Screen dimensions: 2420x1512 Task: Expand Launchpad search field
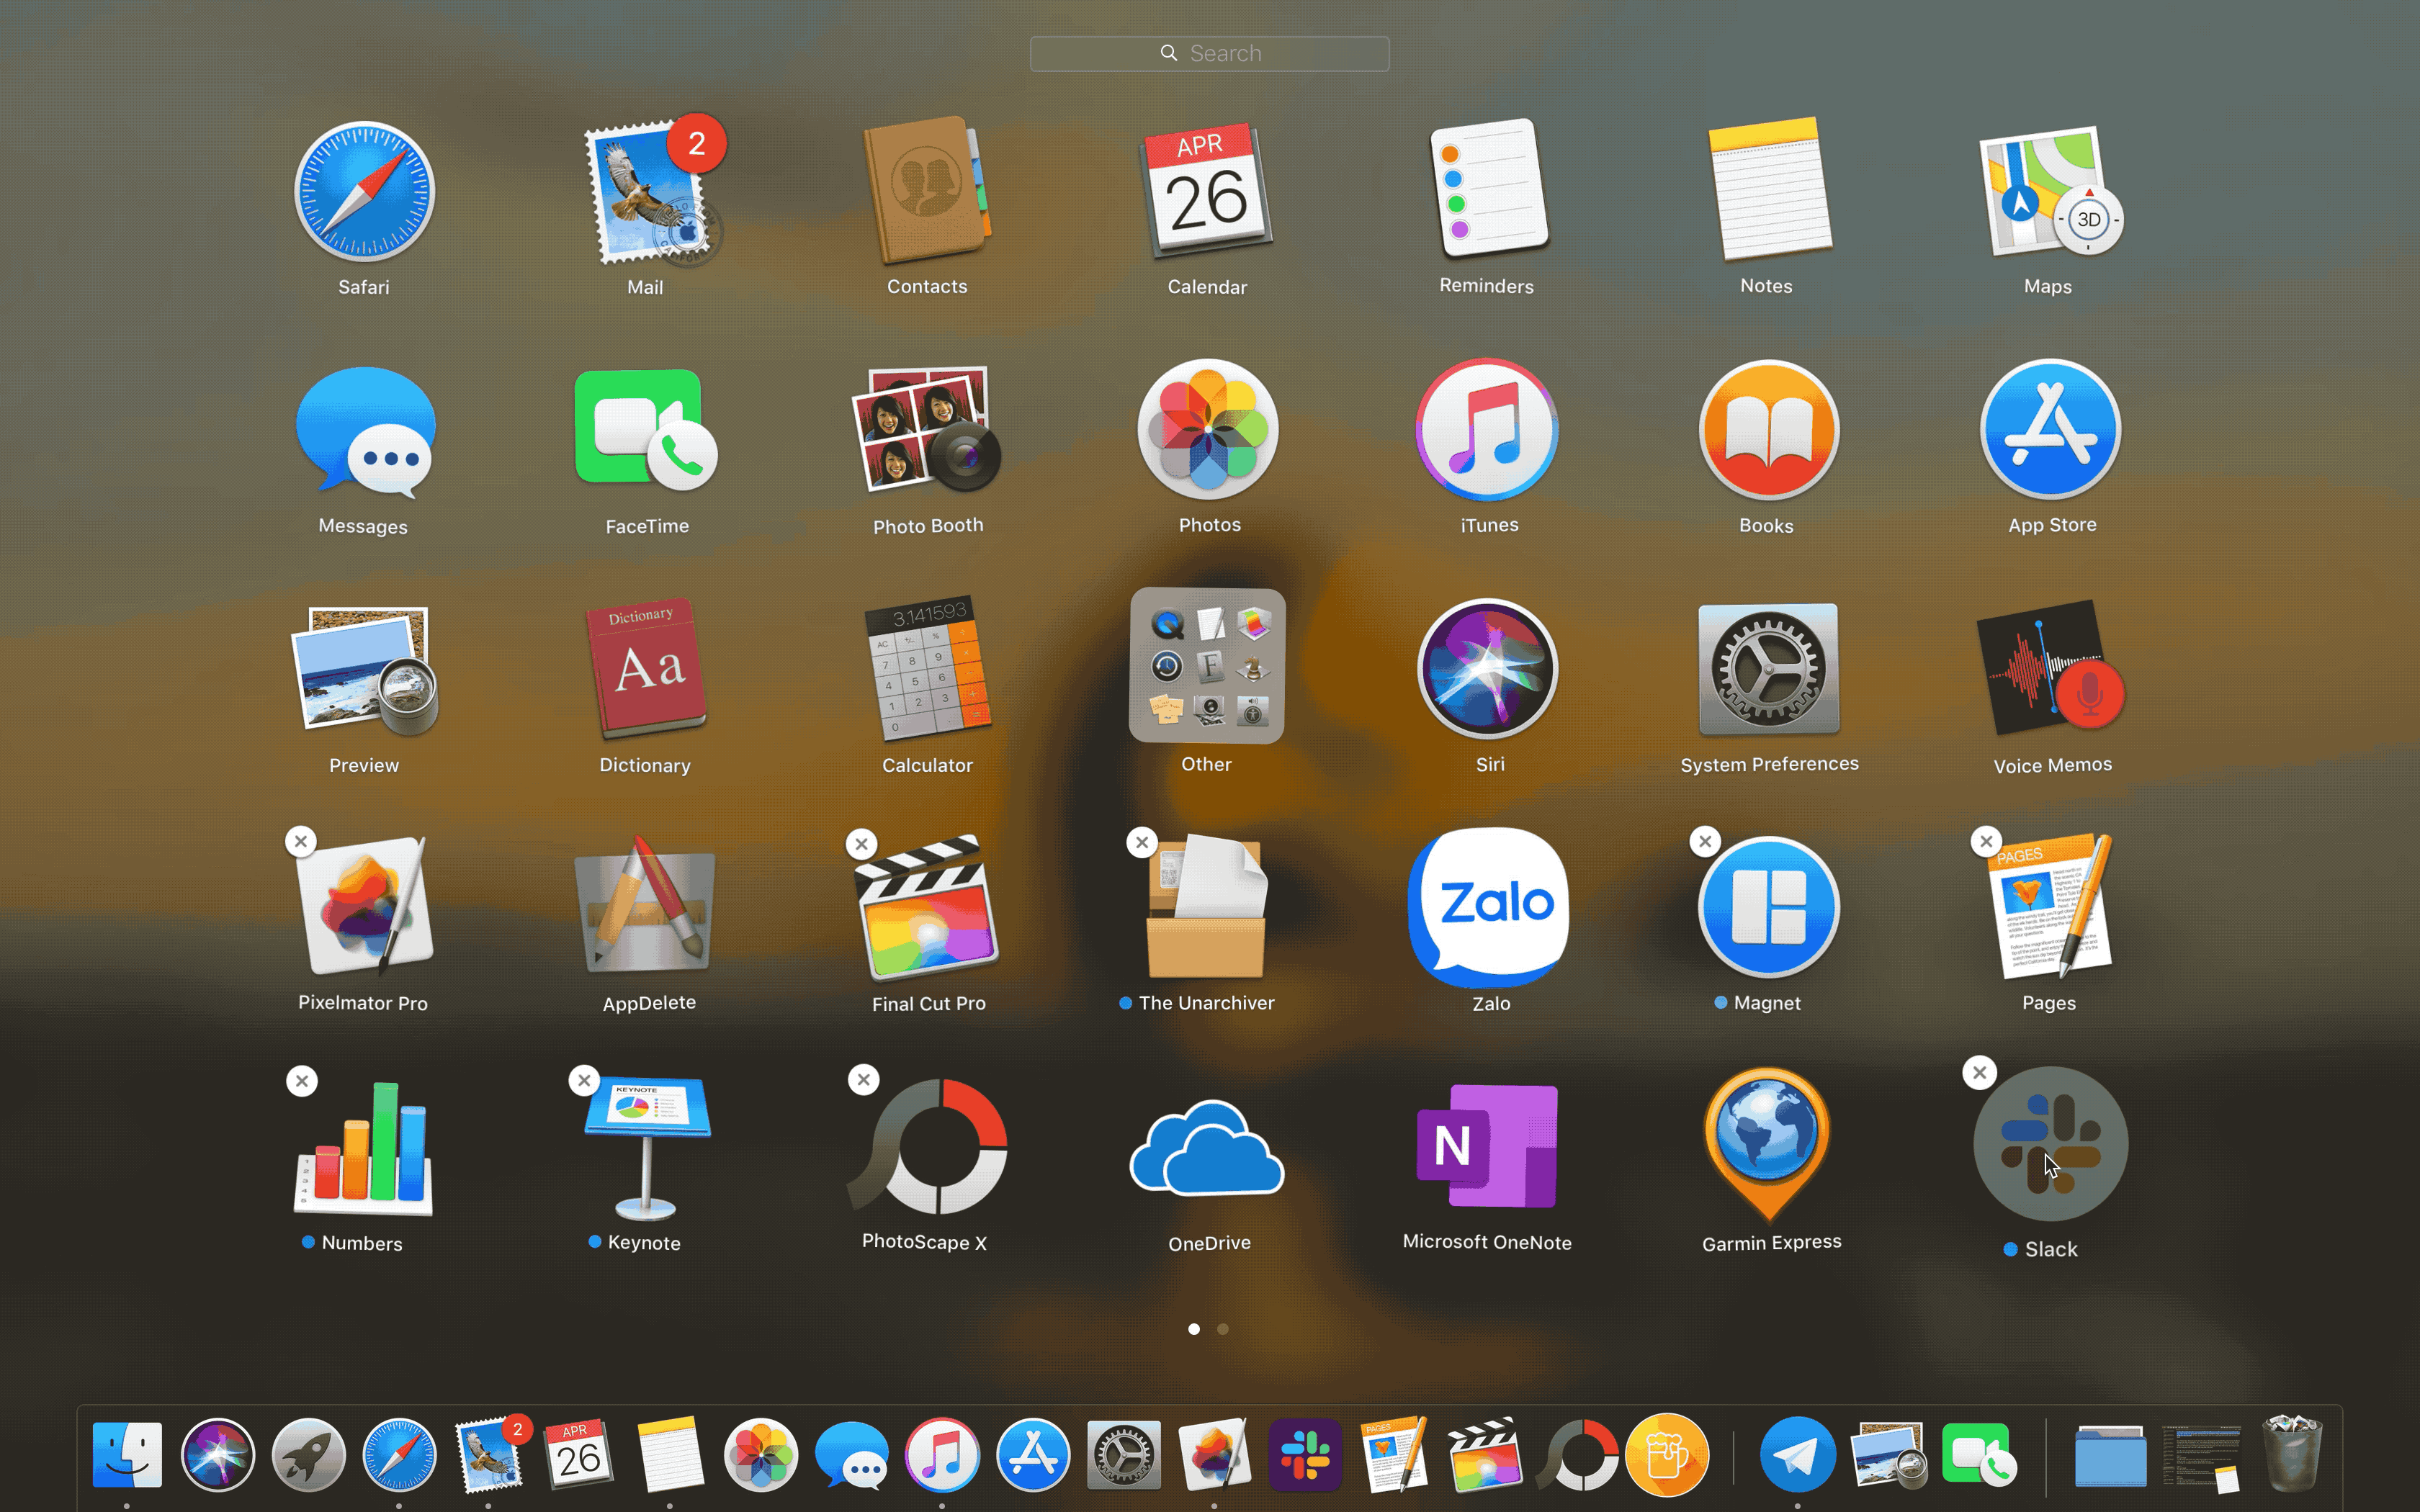1209,53
